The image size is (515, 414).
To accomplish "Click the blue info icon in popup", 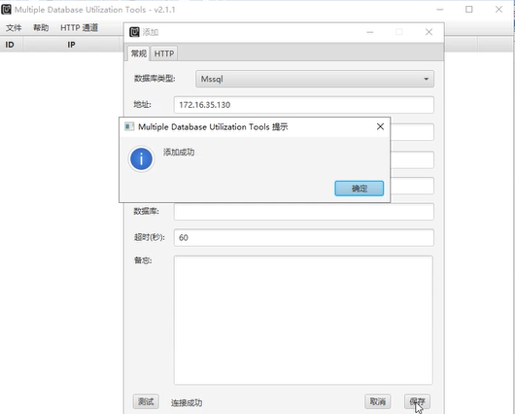I will tap(141, 159).
